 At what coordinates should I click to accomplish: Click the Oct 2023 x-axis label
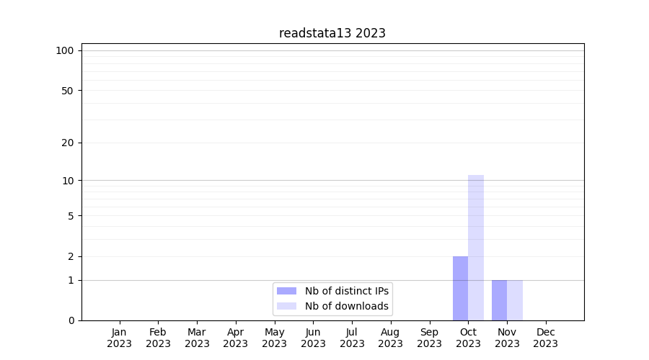click(x=468, y=338)
